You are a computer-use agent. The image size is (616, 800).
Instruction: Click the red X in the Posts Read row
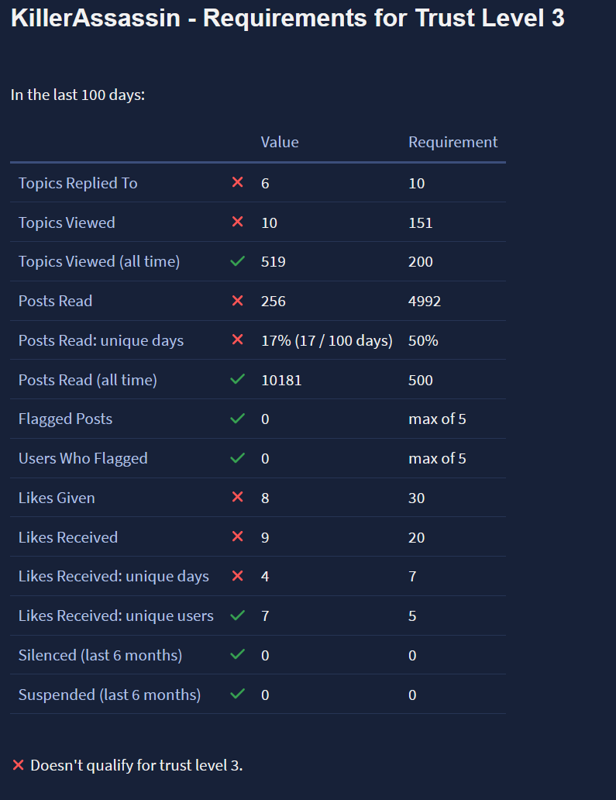pos(238,301)
